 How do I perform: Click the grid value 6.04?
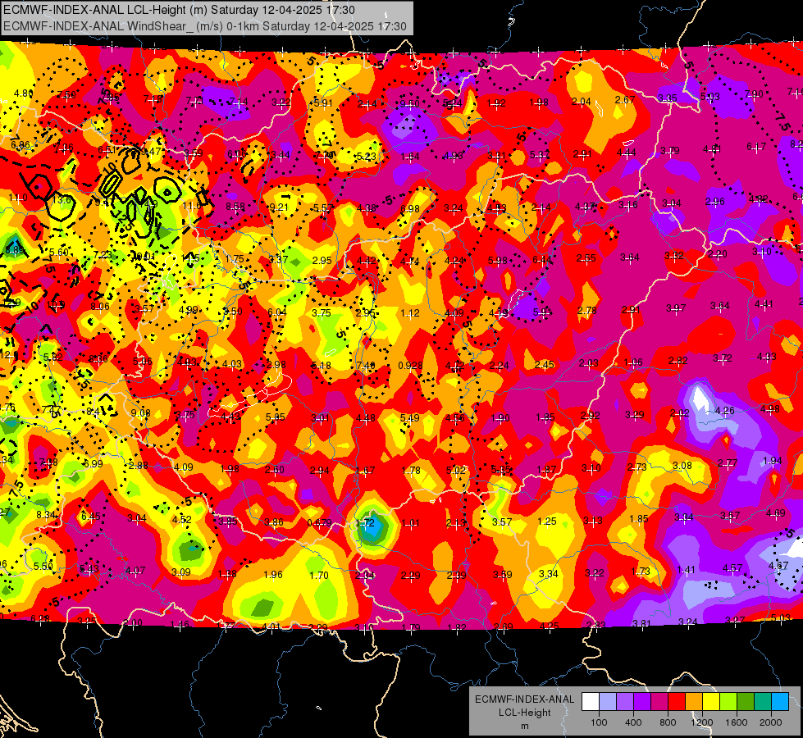277,312
